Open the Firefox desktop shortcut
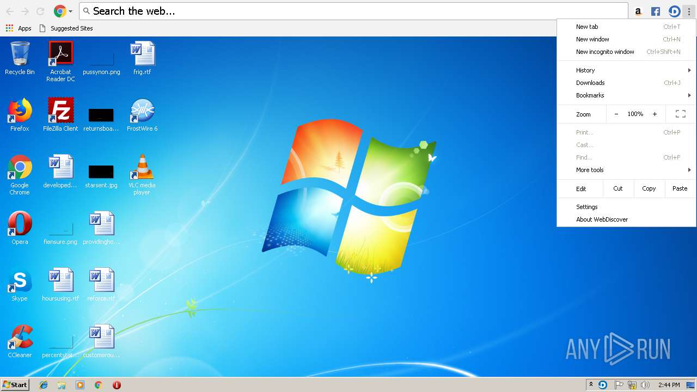This screenshot has height=392, width=697. pos(20,115)
